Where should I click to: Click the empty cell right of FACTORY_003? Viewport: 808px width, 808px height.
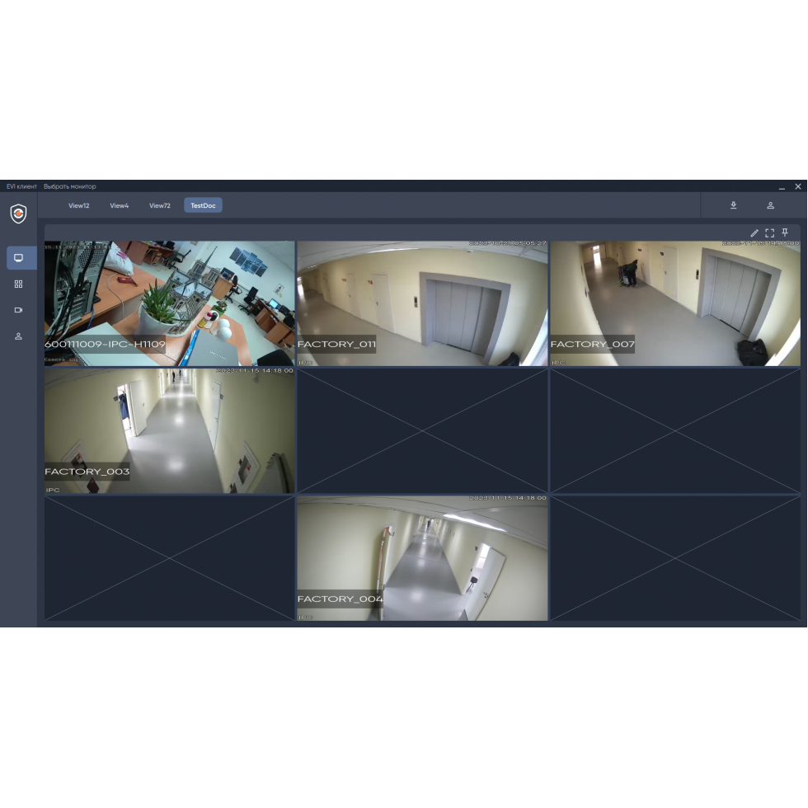tap(422, 430)
